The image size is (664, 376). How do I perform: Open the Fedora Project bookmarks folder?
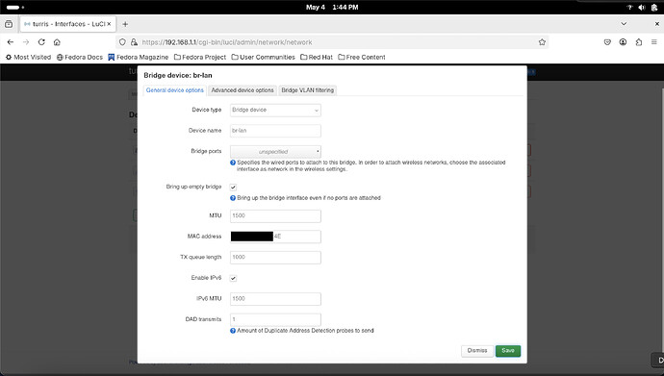click(200, 57)
